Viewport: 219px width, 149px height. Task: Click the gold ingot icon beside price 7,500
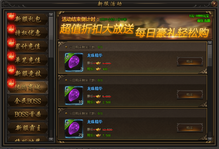[x=98, y=135]
